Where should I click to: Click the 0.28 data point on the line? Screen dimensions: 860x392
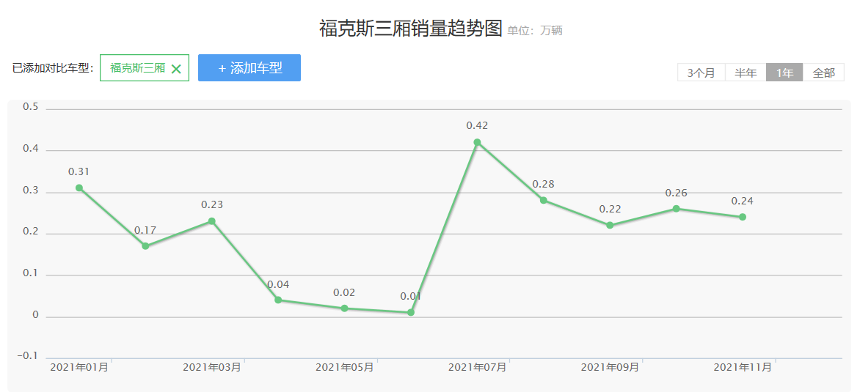click(x=544, y=200)
